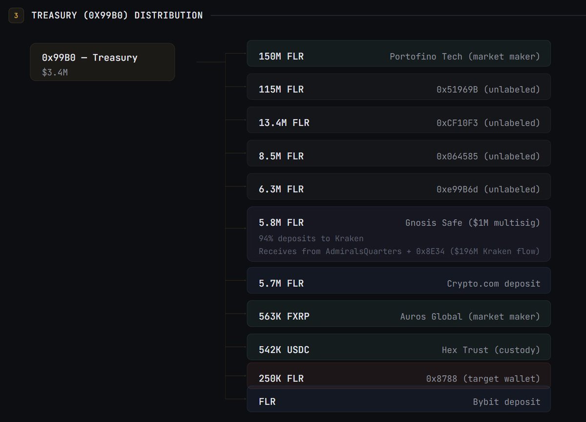Click '94% deposits to Kraken' note
Screen dimensions: 586x422
(x=311, y=239)
